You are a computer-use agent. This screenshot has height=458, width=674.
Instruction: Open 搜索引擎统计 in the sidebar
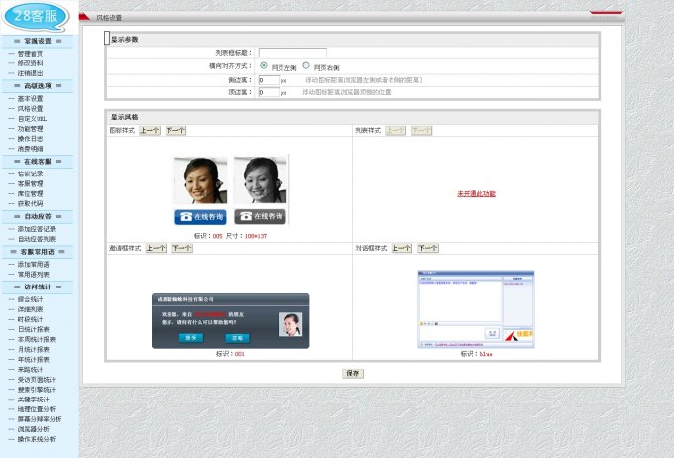(x=37, y=390)
